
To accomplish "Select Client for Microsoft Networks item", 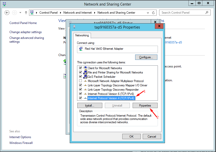I will click(105, 68).
